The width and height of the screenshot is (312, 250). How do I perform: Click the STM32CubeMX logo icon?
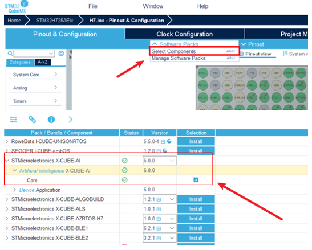click(x=17, y=7)
